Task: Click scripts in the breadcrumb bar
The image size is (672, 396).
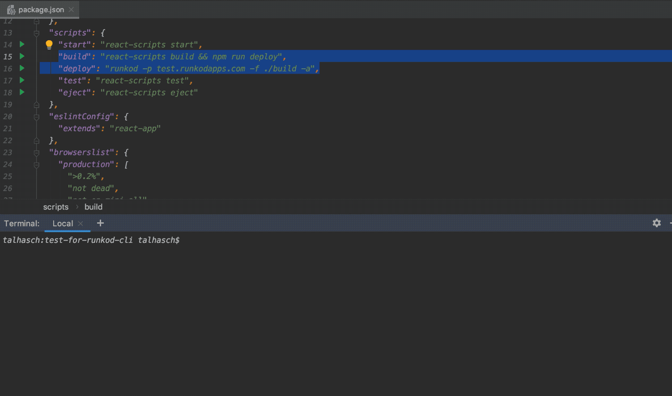Action: tap(56, 207)
